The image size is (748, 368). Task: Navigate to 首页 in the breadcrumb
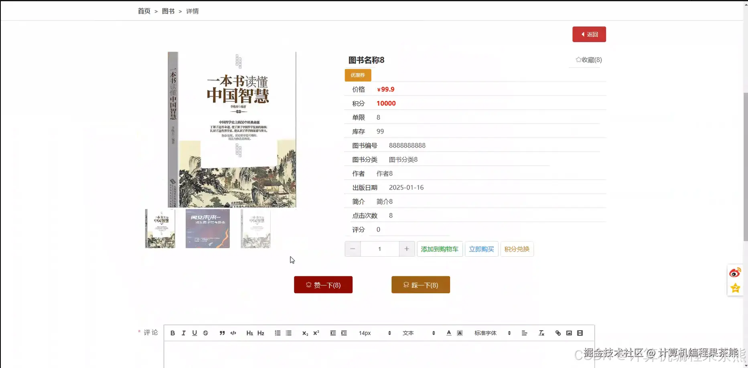point(144,11)
